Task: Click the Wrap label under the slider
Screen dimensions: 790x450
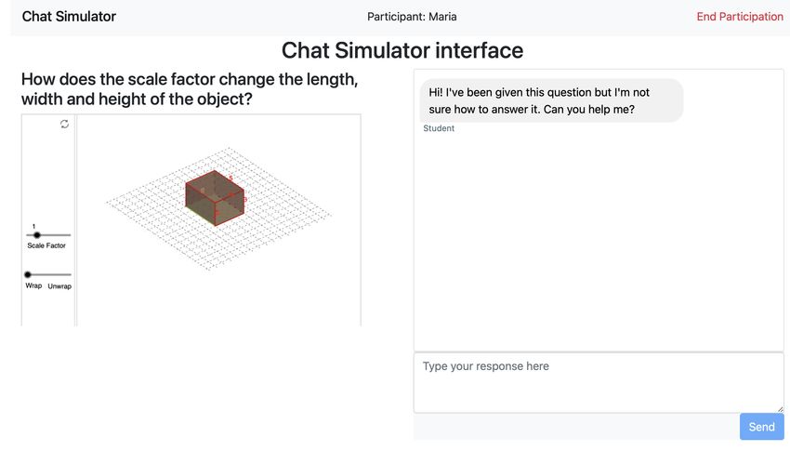Action: [x=33, y=285]
